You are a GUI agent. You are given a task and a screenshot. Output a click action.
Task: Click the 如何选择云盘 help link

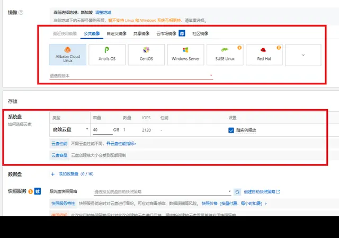(x=20, y=125)
